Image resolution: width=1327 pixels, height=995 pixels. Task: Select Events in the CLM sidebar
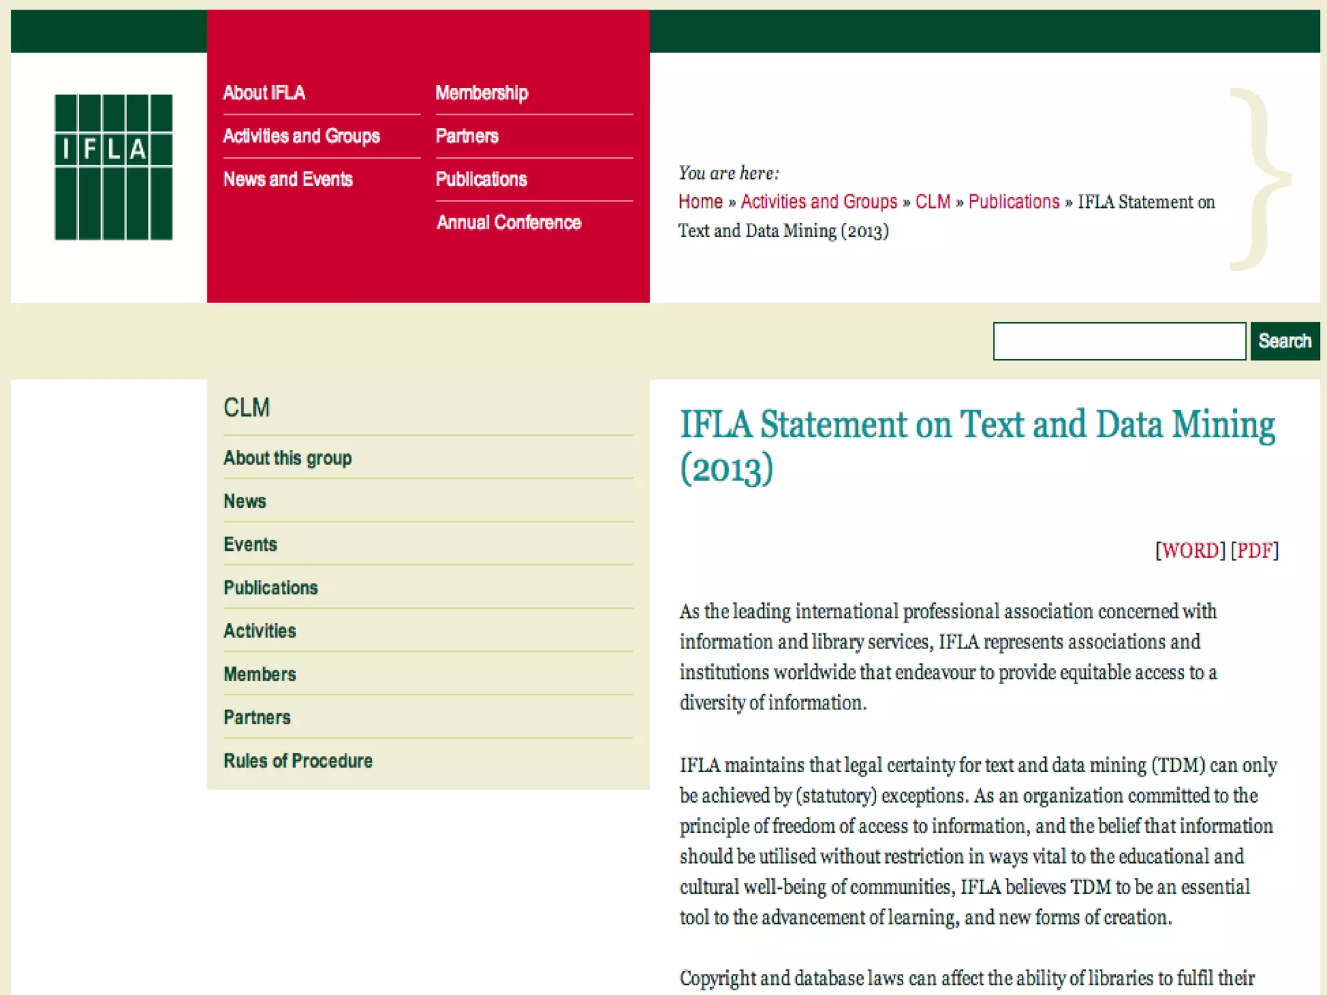coord(250,544)
